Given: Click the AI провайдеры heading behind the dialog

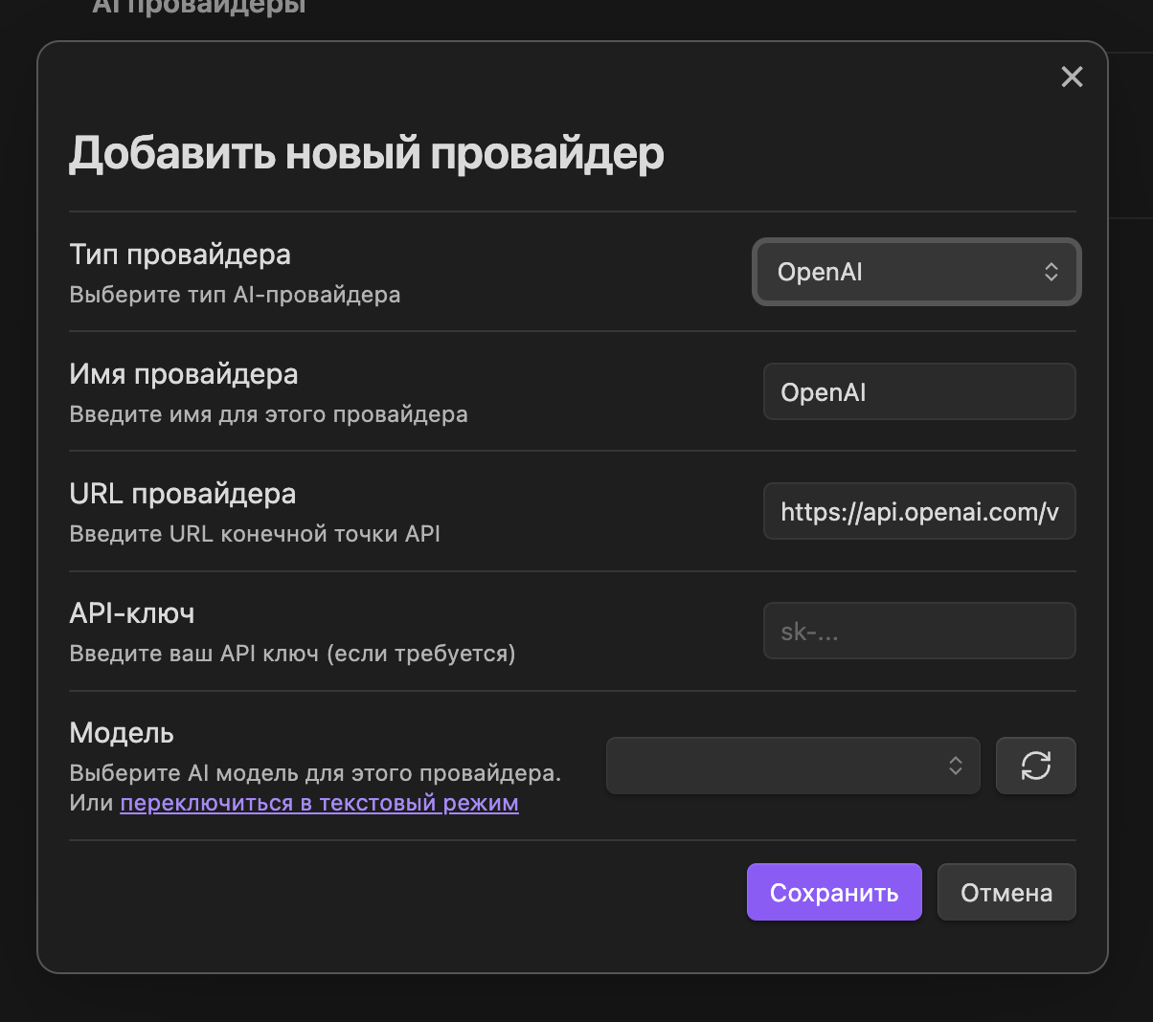Looking at the screenshot, I should 199,8.
